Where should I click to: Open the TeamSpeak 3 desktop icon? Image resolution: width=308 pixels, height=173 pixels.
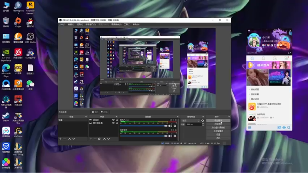pyautogui.click(x=18, y=8)
